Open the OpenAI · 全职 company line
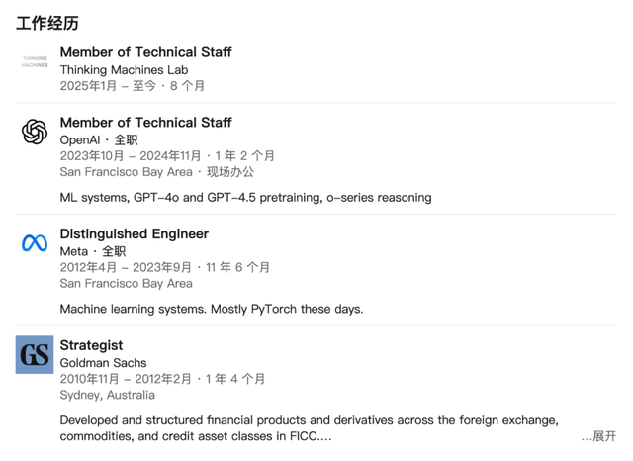Screen dimensions: 633x461 click(x=99, y=140)
